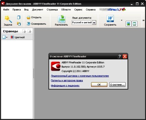Open the Сохранить format dropdown arrow
The height and width of the screenshot is (120, 146).
[x=122, y=20]
